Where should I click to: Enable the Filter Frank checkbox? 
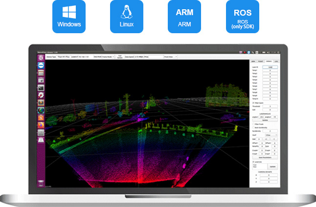(253, 124)
